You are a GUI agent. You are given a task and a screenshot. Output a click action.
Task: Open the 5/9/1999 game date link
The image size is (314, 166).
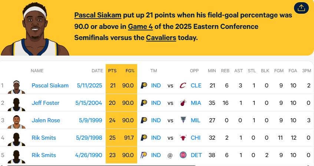[x=90, y=120]
